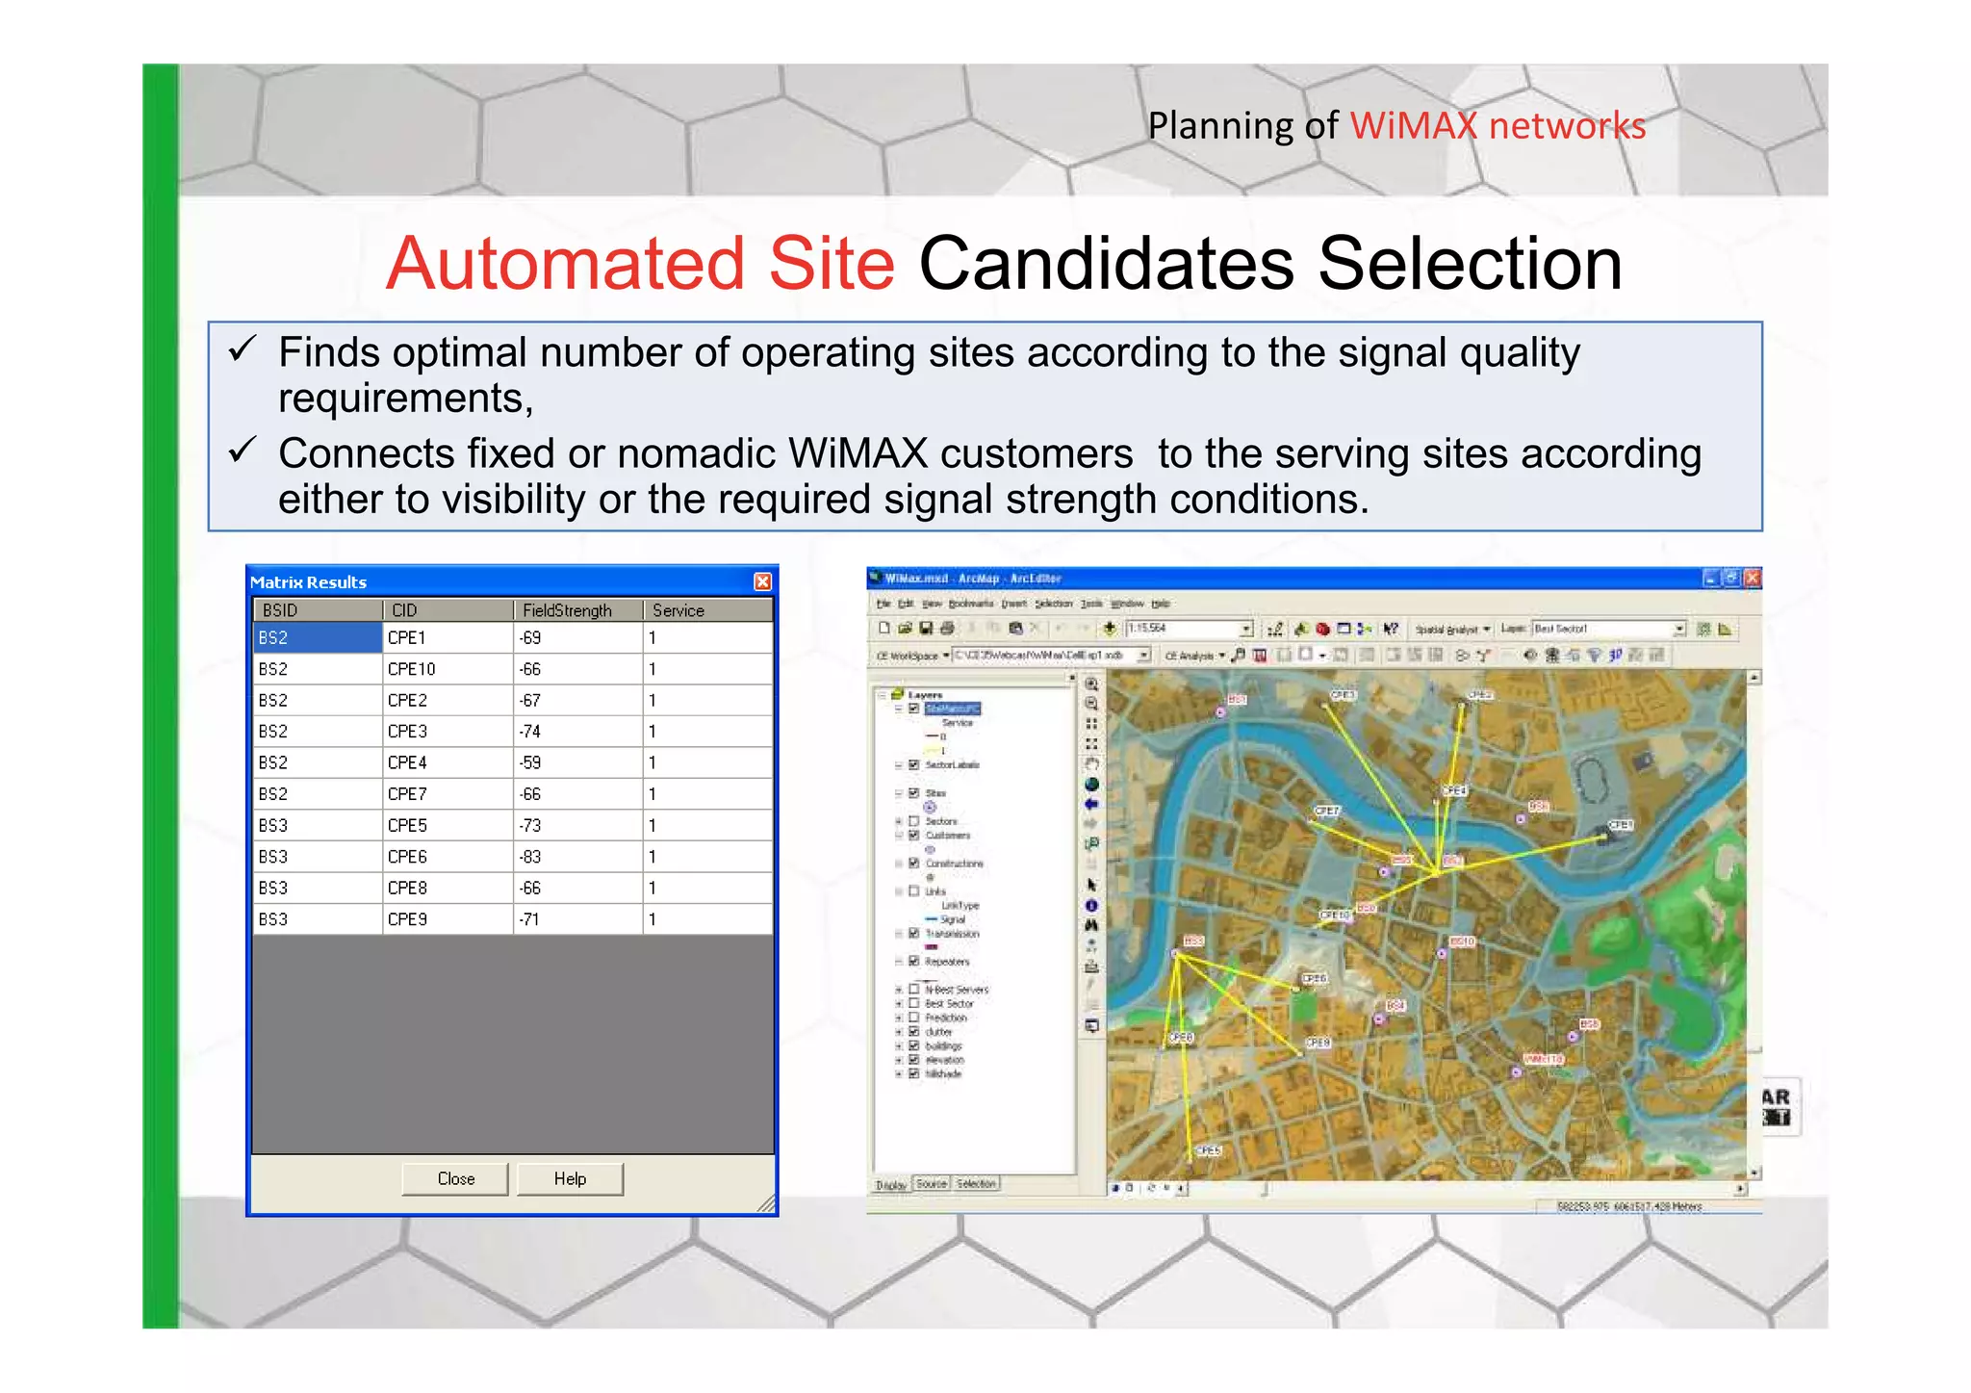Enable the Prediction layer checkbox
The height and width of the screenshot is (1393, 1971).
[x=914, y=1018]
